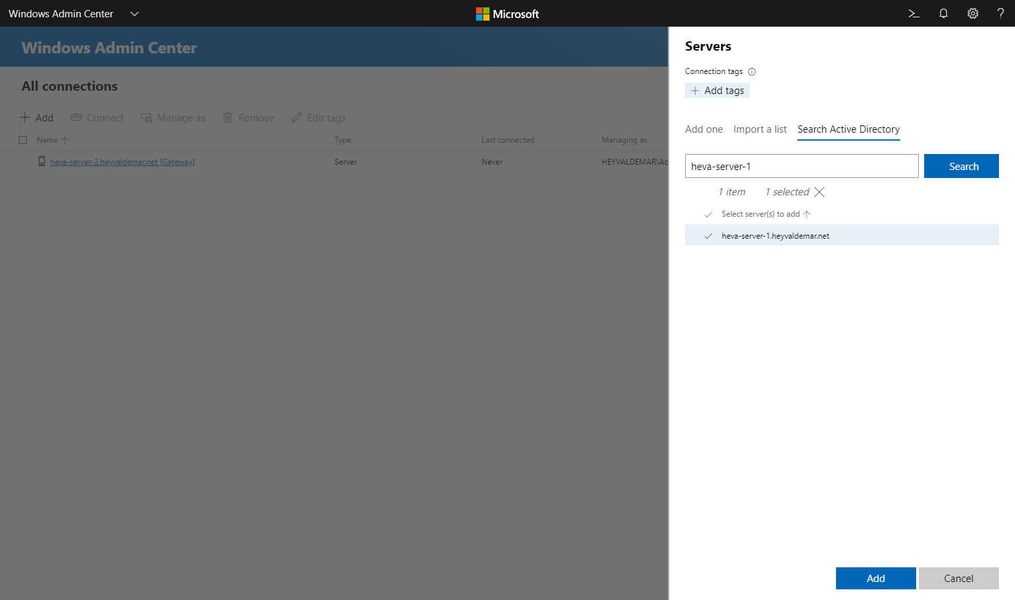Screen dimensions: 1015x600
Task: Expand Windows Admin Center dropdown chevron
Action: point(134,14)
